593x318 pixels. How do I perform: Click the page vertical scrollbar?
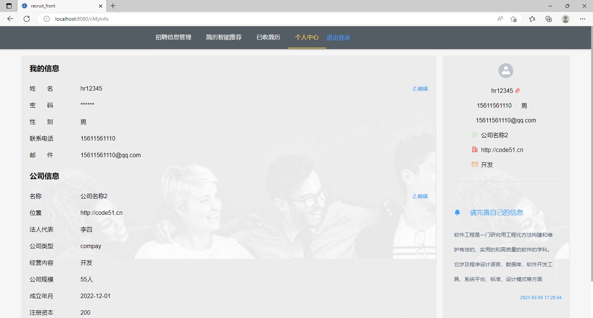click(x=592, y=153)
